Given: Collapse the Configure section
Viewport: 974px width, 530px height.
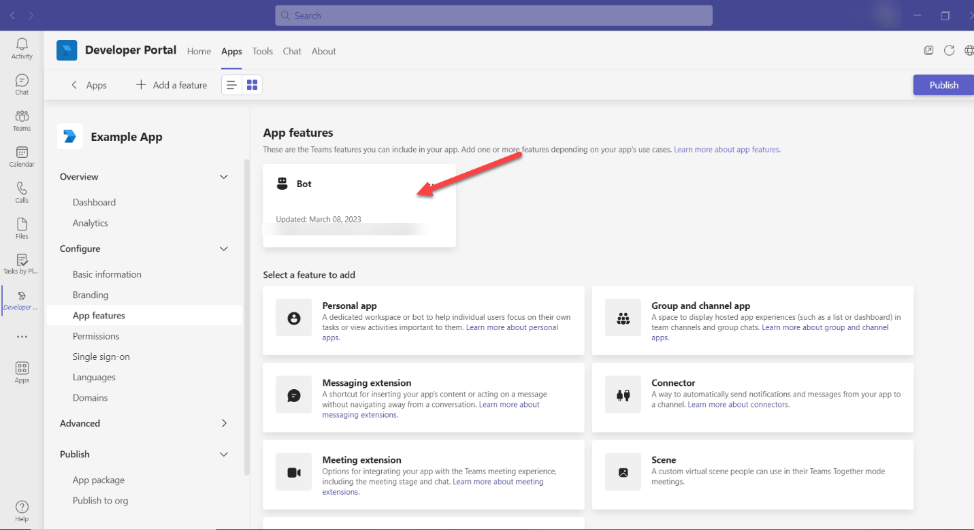Looking at the screenshot, I should click(x=224, y=249).
